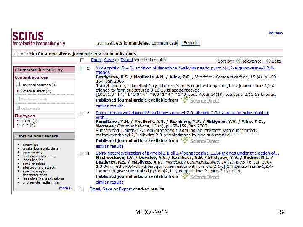Screen dimensions: 303x227
Task: Open the Spiro heterocyclization of 5-methoxycarbonyl article
Action: click(182, 115)
